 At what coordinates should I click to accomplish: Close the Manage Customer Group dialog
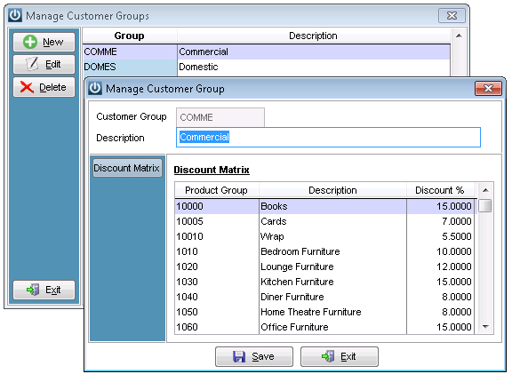pos(488,89)
